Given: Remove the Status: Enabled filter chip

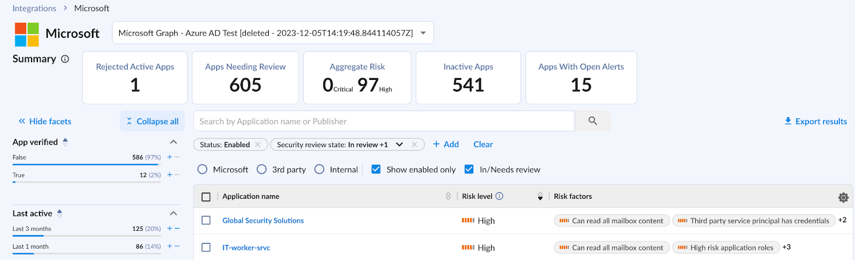Looking at the screenshot, I should [x=258, y=144].
